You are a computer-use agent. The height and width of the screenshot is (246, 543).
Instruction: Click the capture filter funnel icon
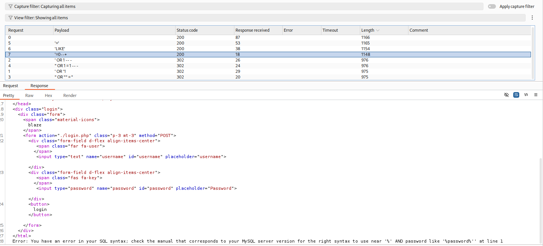click(11, 6)
